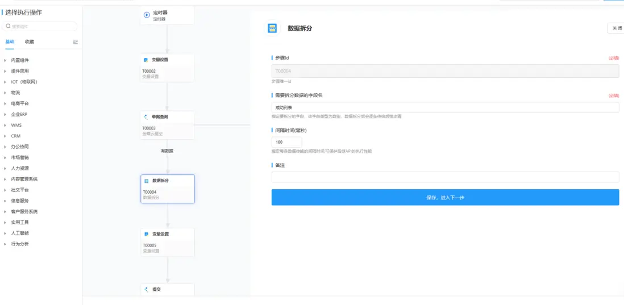Select the 定时器 node

point(167,15)
